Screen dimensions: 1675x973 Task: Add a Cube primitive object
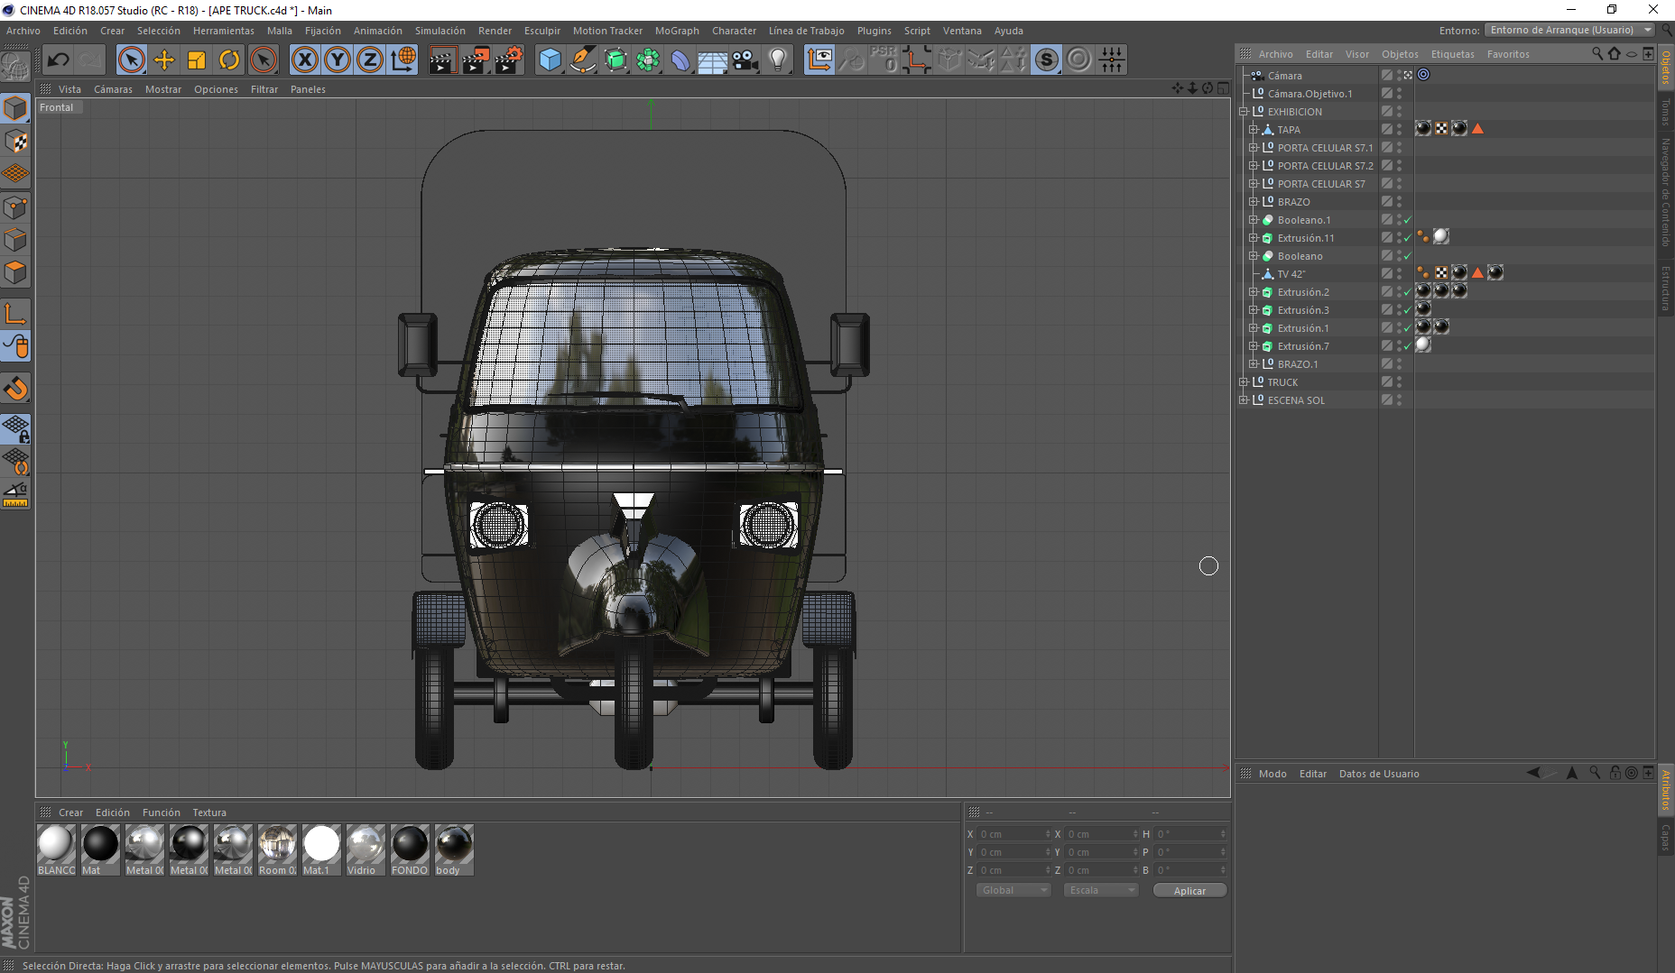click(x=550, y=60)
